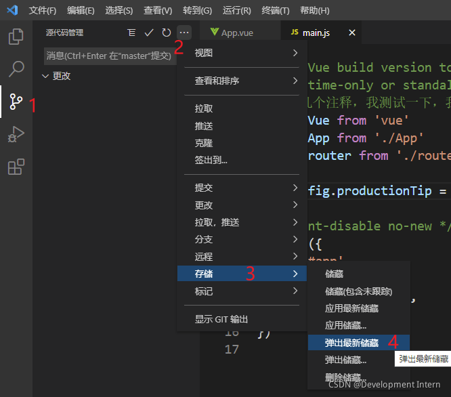Select 弹出储藏... option
The image size is (451, 397).
tap(359, 360)
